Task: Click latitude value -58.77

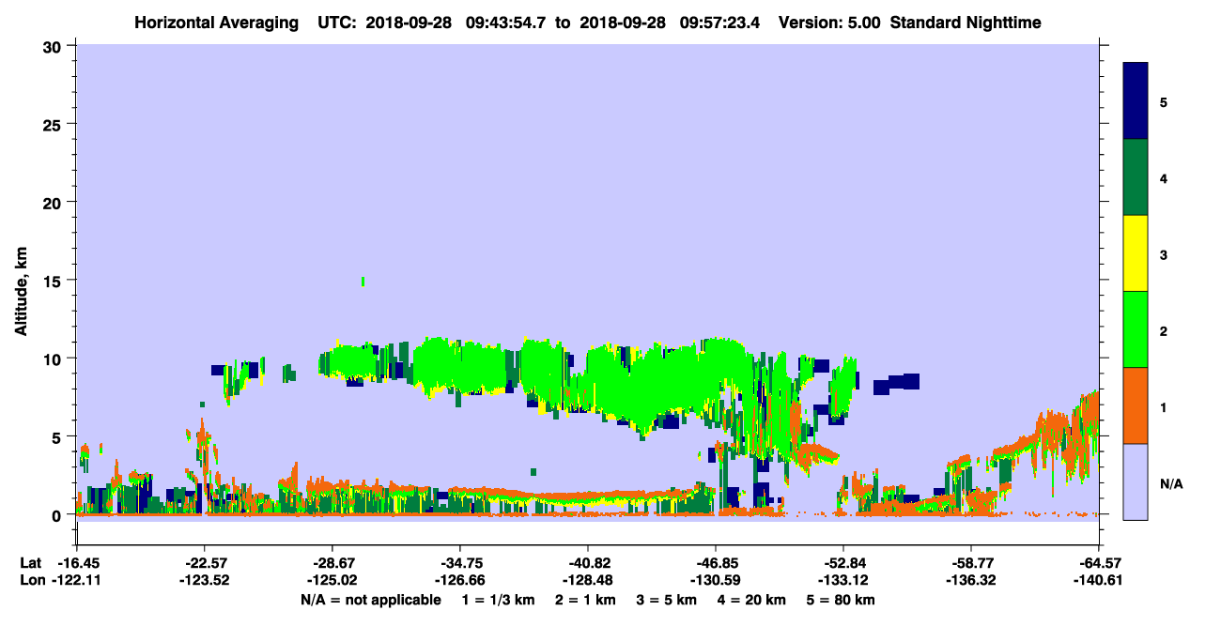Action: pos(971,563)
